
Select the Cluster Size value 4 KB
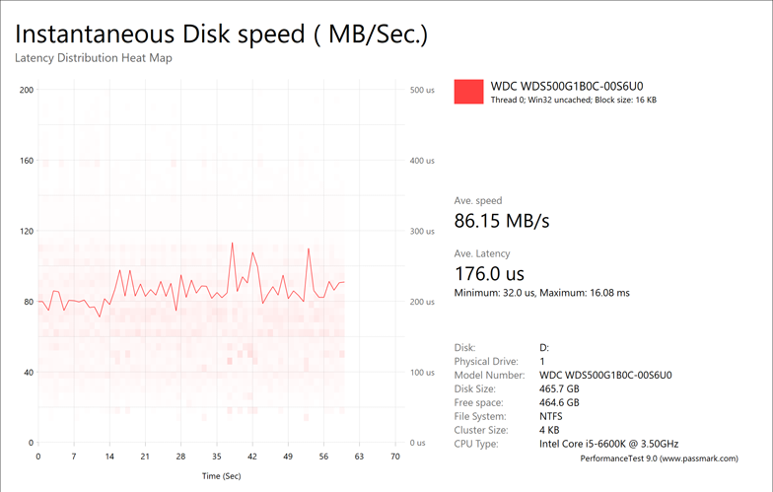tap(550, 430)
